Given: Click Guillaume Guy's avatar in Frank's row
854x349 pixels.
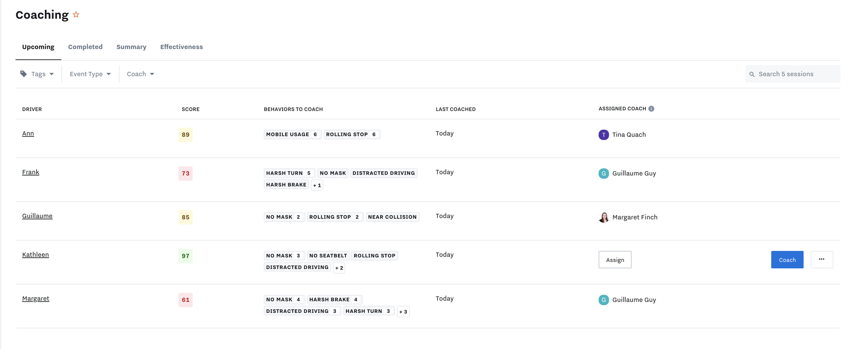Looking at the screenshot, I should pyautogui.click(x=604, y=174).
